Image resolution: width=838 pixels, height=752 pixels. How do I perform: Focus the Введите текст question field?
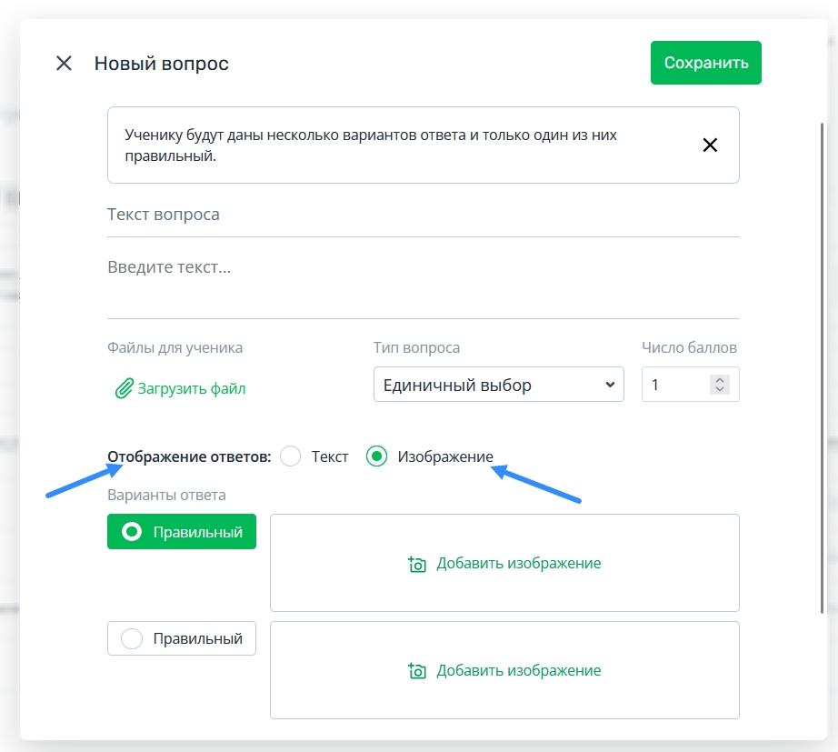pyautogui.click(x=424, y=278)
